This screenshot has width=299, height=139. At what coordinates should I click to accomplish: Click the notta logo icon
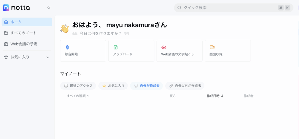tap(6, 8)
